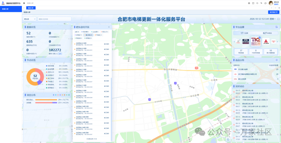281x143 pixels.
Task: Click the map reset icon at bottom right
Action: [228, 139]
